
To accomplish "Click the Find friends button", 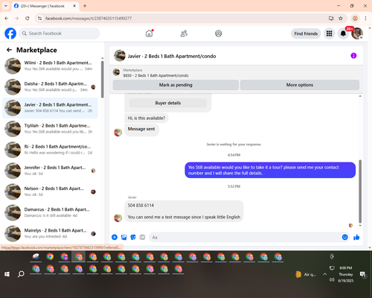I will [306, 34].
